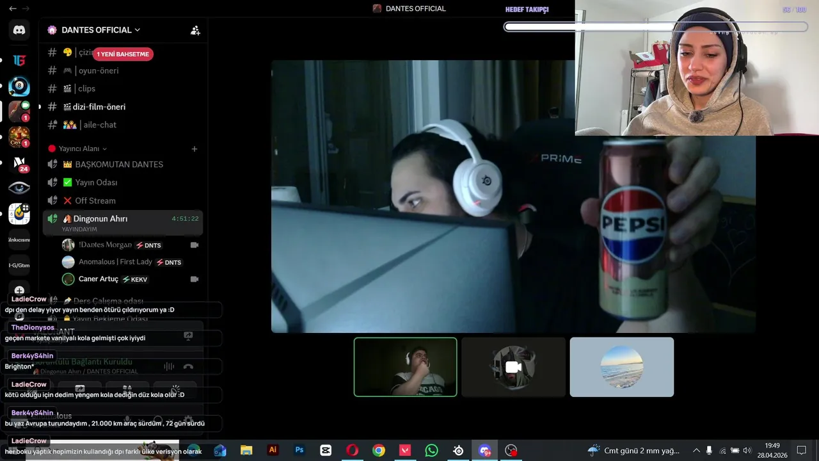This screenshot has height=461, width=819.
Task: Open the sudoku grid server icon
Action: 19,214
